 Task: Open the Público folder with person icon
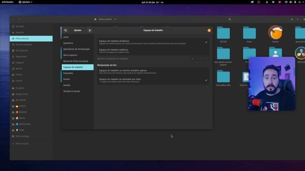click(275, 52)
